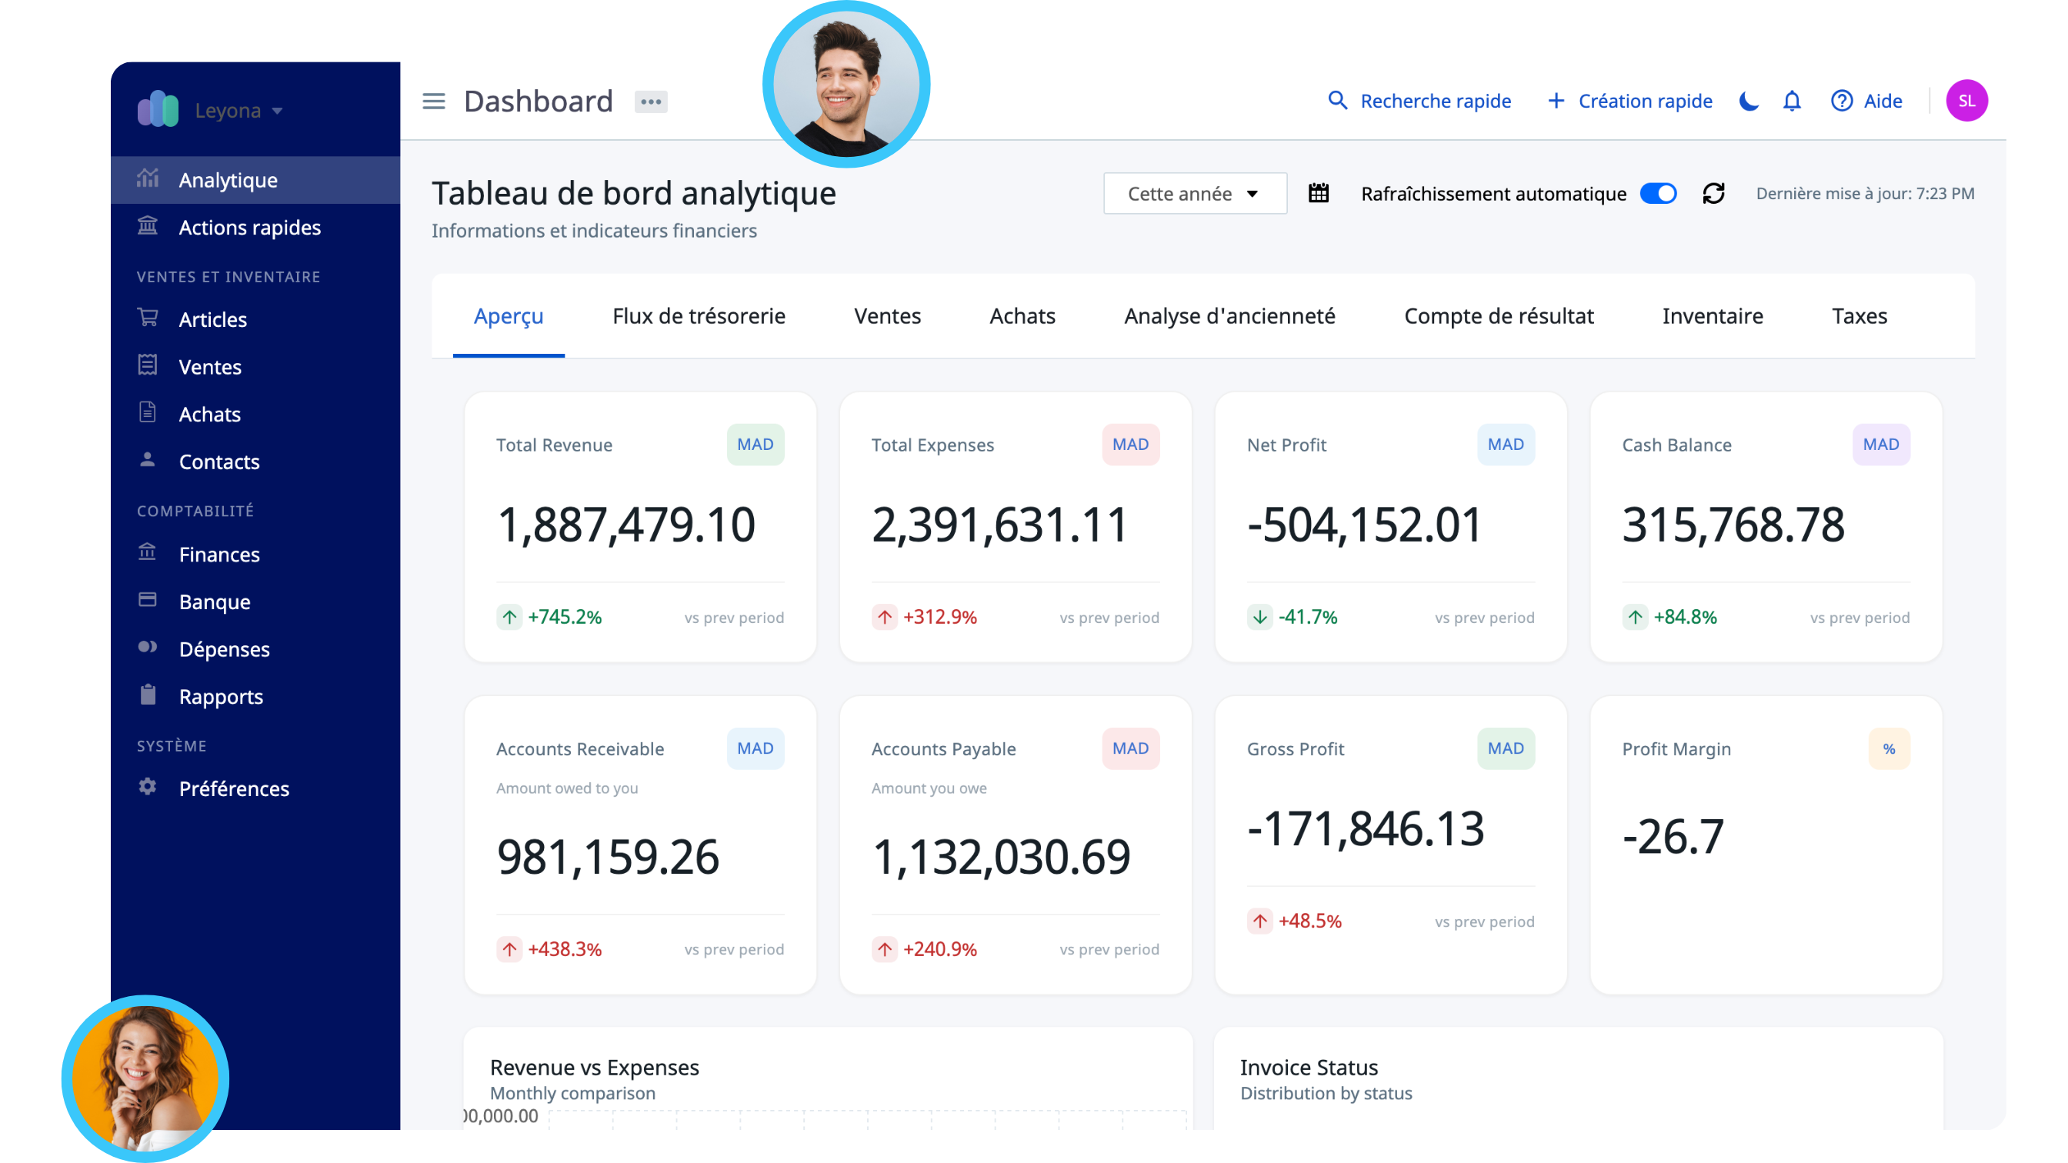Open Contacts from the sidebar
This screenshot has height=1163, width=2068.
pos(218,462)
